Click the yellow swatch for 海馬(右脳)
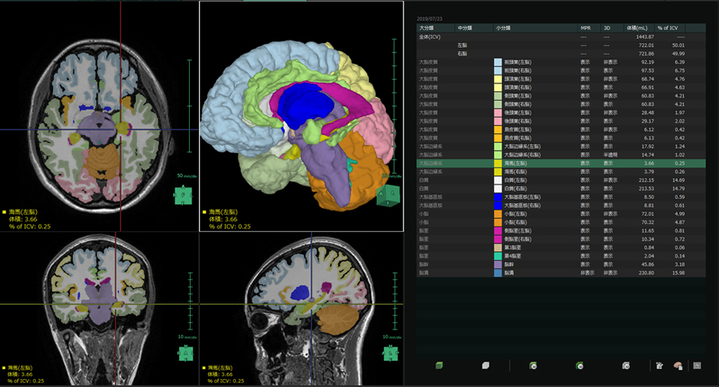The height and width of the screenshot is (387, 719). pyautogui.click(x=498, y=172)
